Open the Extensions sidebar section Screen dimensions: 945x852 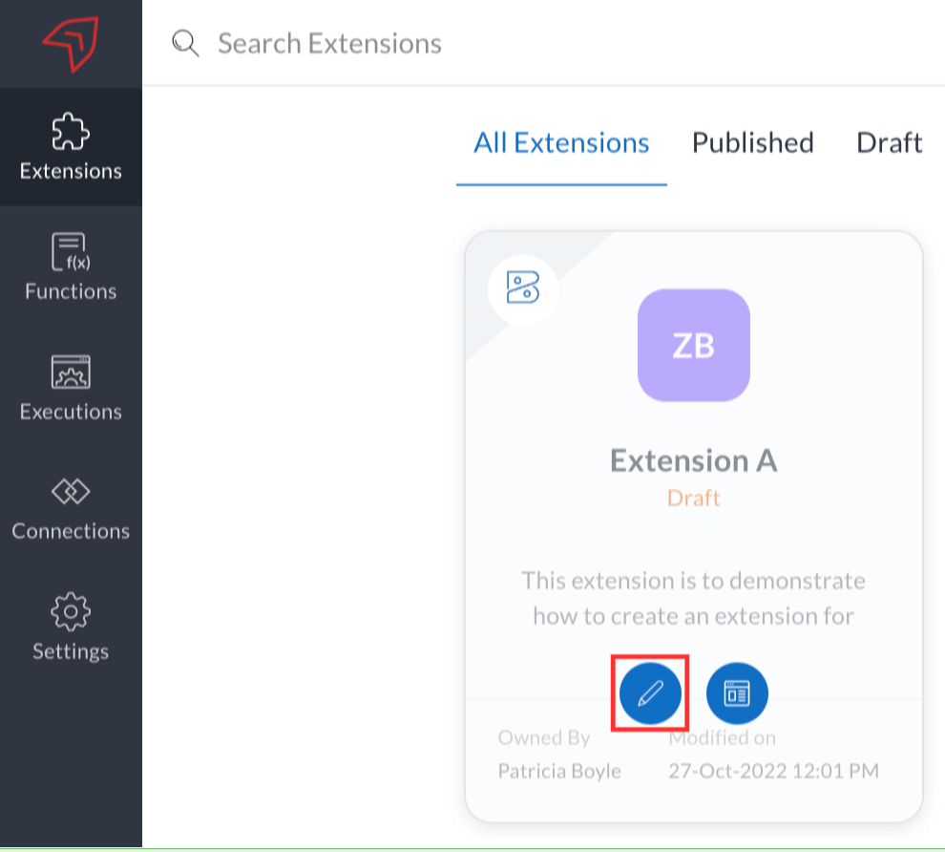coord(72,147)
